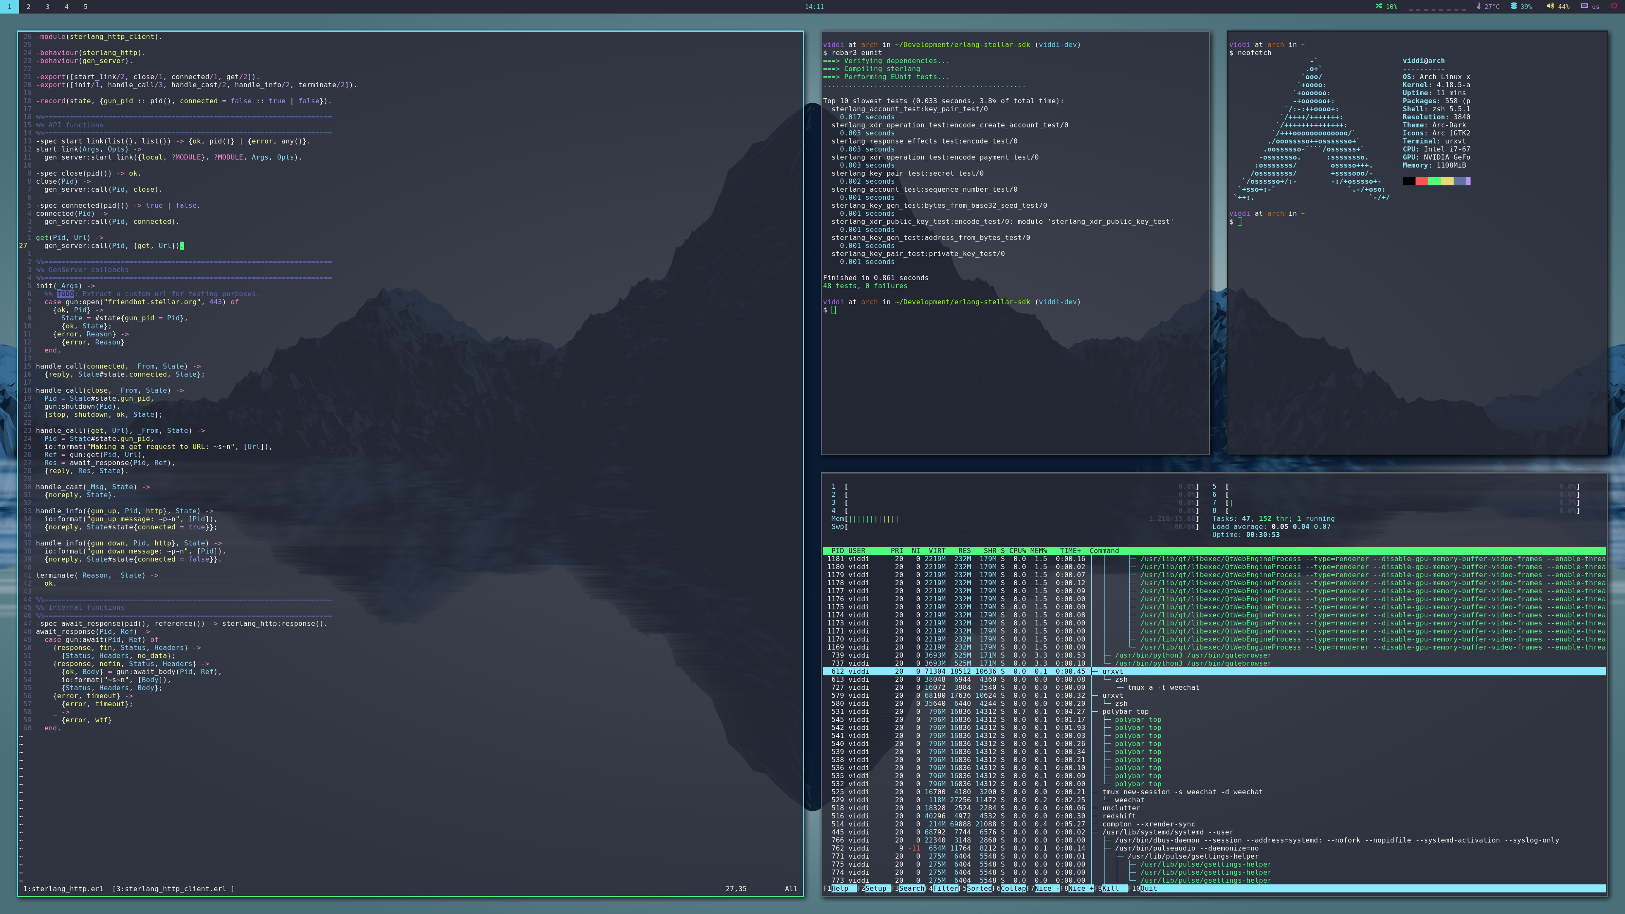1625x914 pixels.
Task: Click the neofetch terminal prompt cursor
Action: [1239, 221]
